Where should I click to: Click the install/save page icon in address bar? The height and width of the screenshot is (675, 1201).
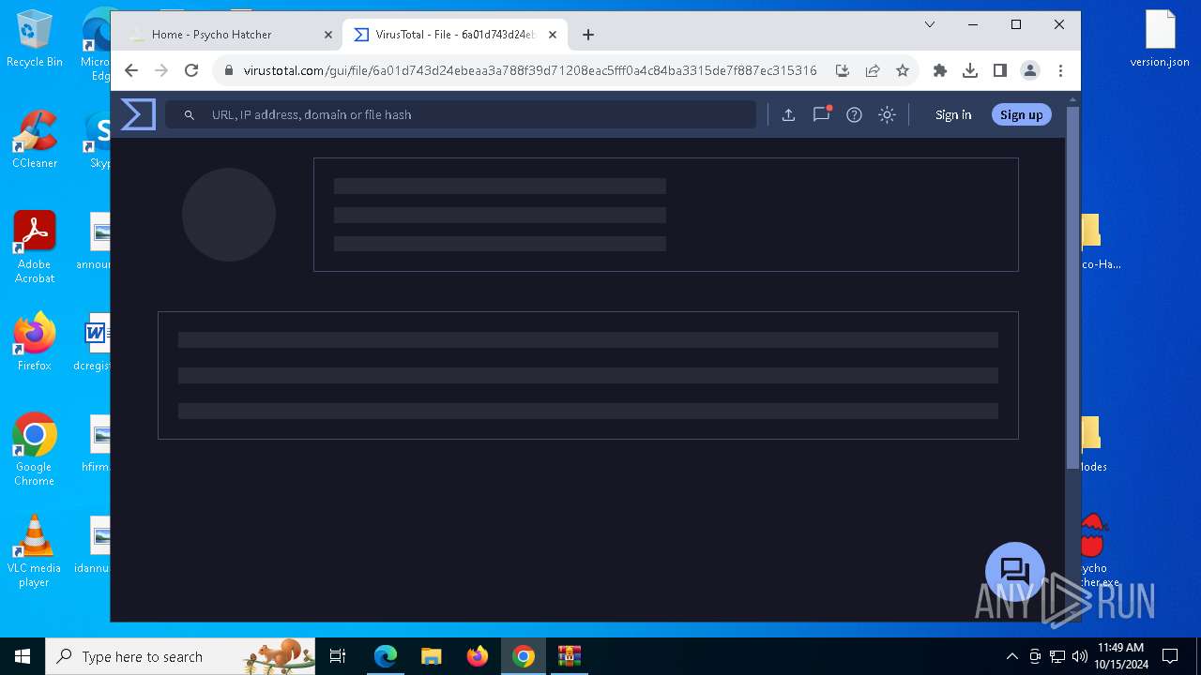(842, 70)
